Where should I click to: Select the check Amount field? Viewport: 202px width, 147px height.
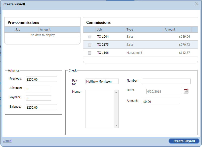pos(161,102)
